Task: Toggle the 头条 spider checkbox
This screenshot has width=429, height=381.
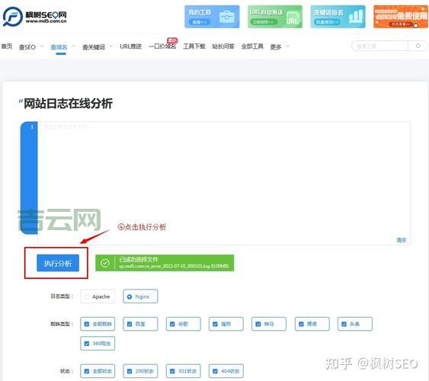Action: point(355,324)
